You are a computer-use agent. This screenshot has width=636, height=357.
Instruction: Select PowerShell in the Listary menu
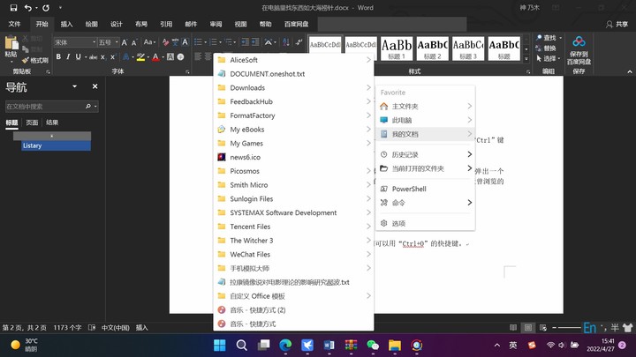click(409, 189)
